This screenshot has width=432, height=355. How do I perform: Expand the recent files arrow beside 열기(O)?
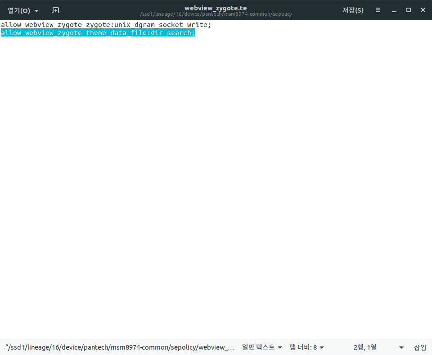click(36, 11)
